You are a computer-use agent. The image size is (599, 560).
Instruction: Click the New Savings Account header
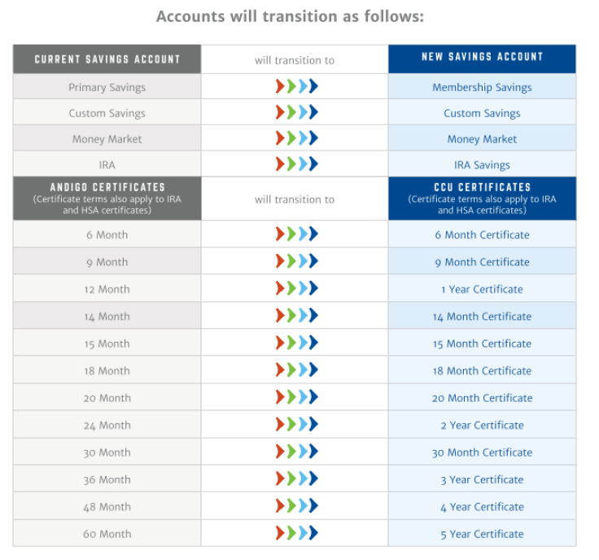482,59
